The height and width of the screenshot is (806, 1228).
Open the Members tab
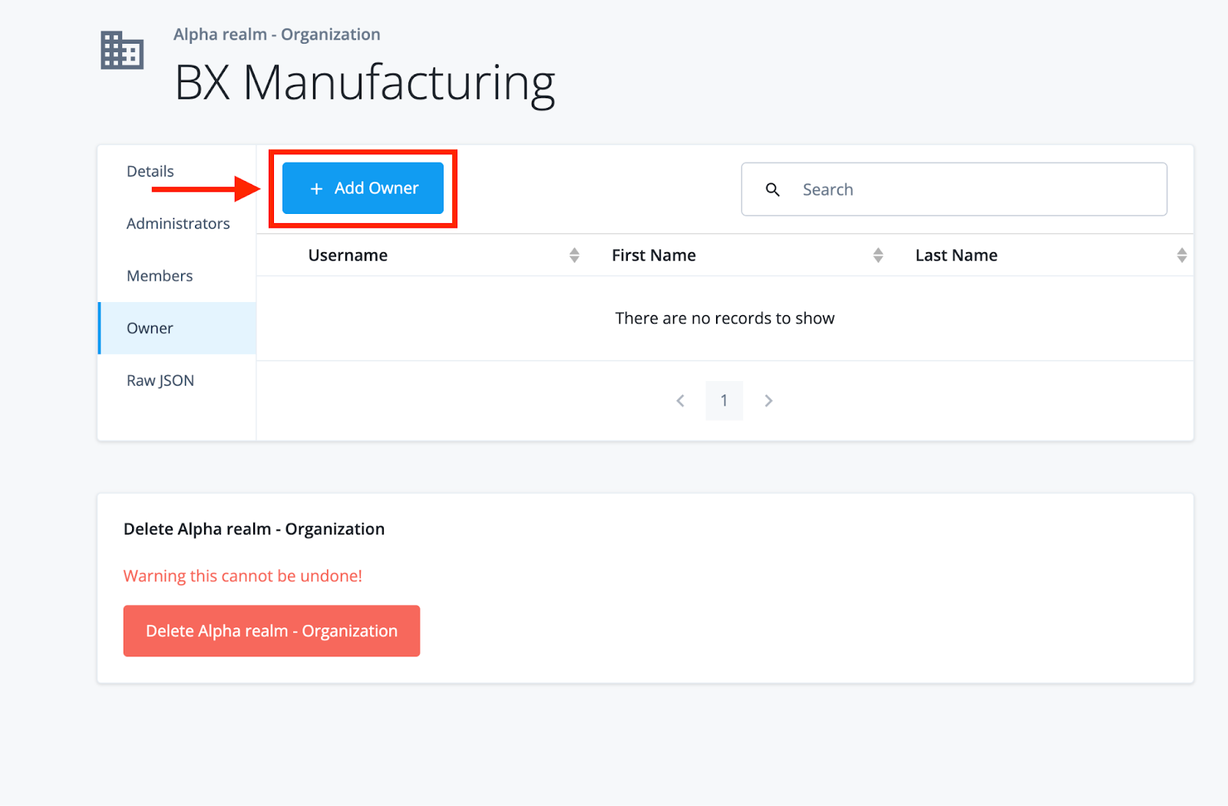[160, 276]
